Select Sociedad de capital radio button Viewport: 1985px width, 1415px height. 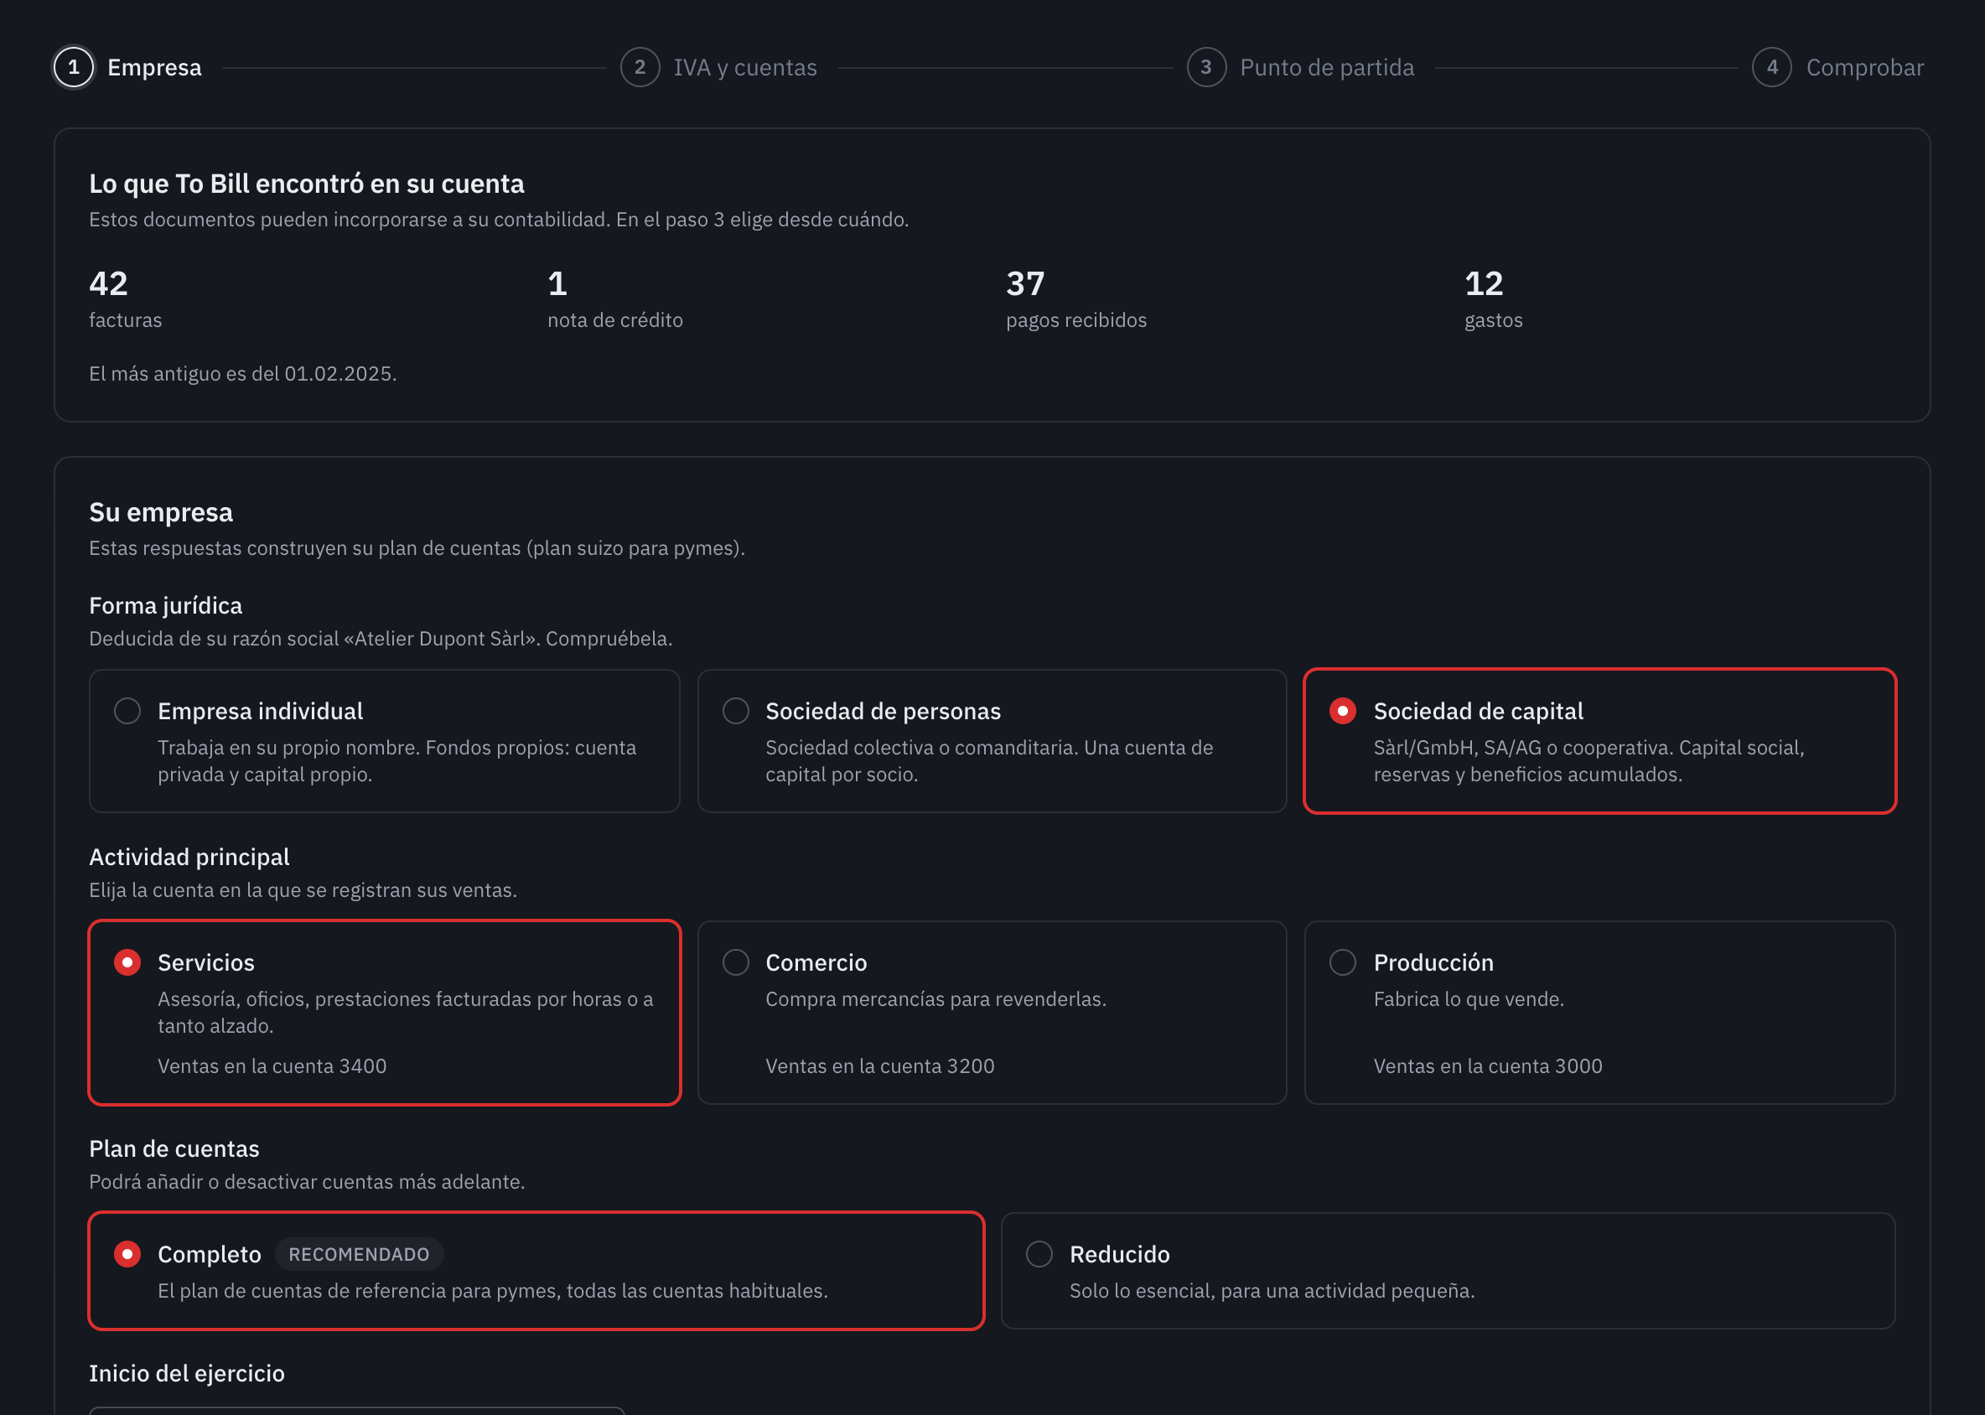[x=1343, y=711]
